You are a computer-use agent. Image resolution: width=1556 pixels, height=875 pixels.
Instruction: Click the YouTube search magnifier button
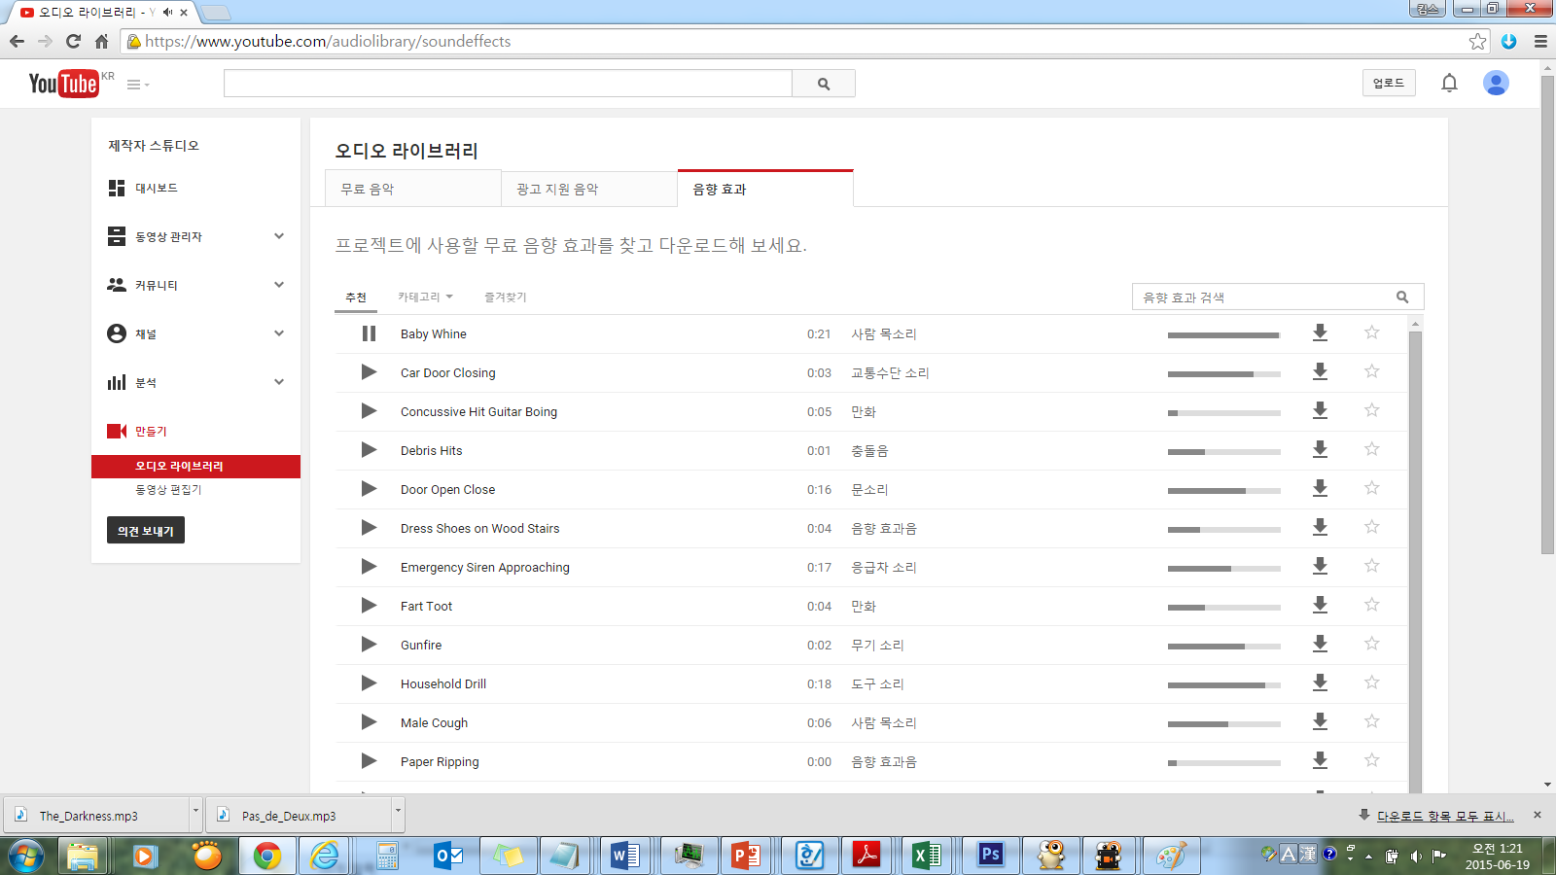coord(824,84)
